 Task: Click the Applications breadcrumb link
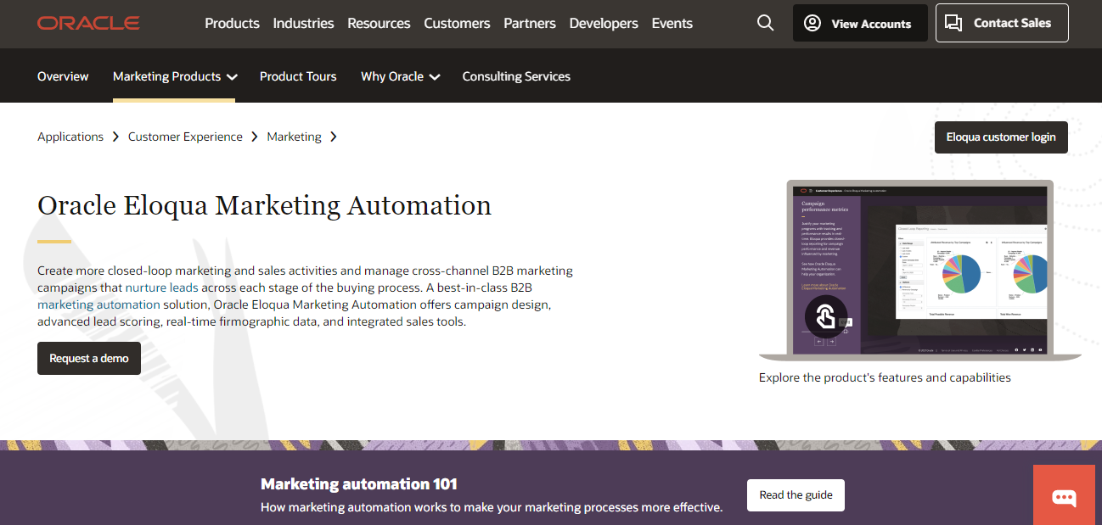click(x=70, y=137)
